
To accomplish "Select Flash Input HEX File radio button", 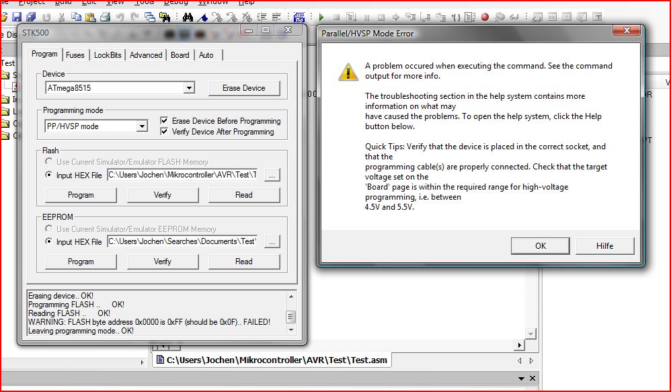I will (x=49, y=175).
